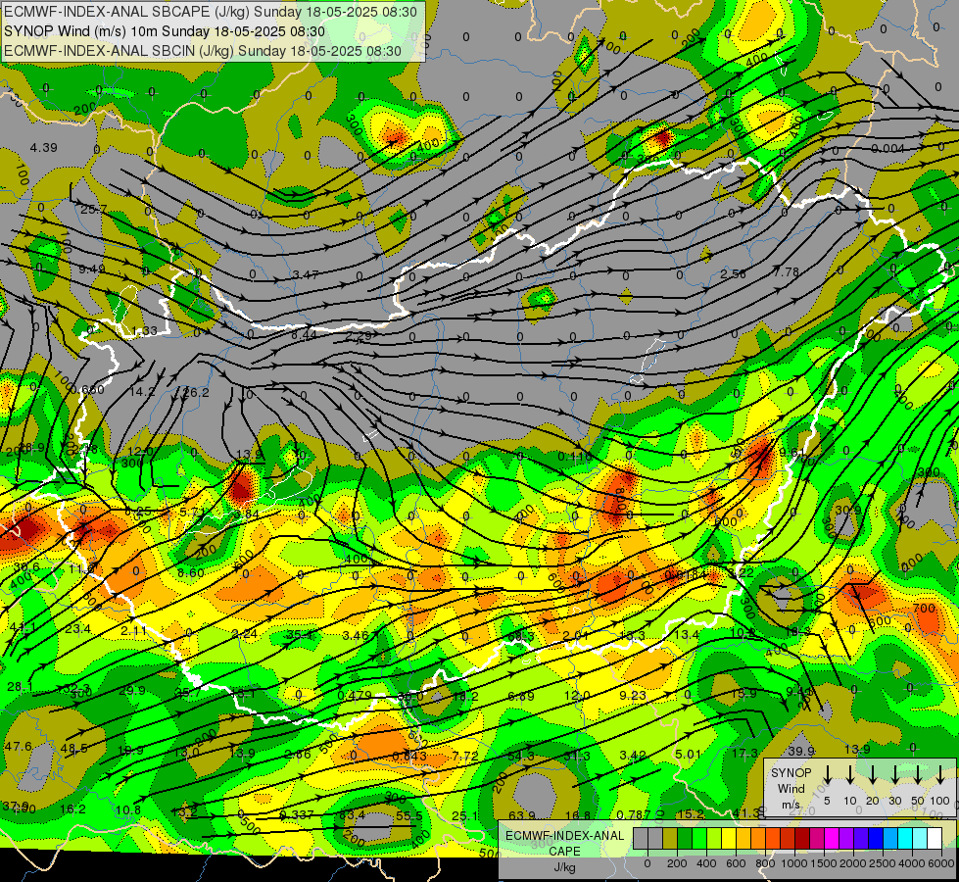
Task: Click the 18.2 value on the map
Action: coord(465,696)
